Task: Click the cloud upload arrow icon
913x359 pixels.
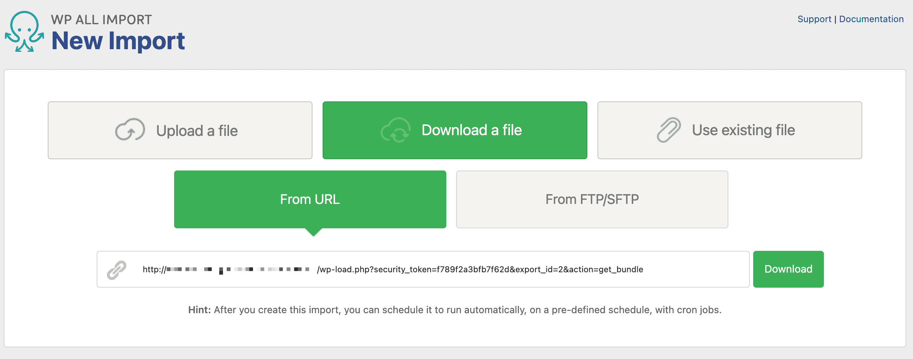Action: [130, 130]
